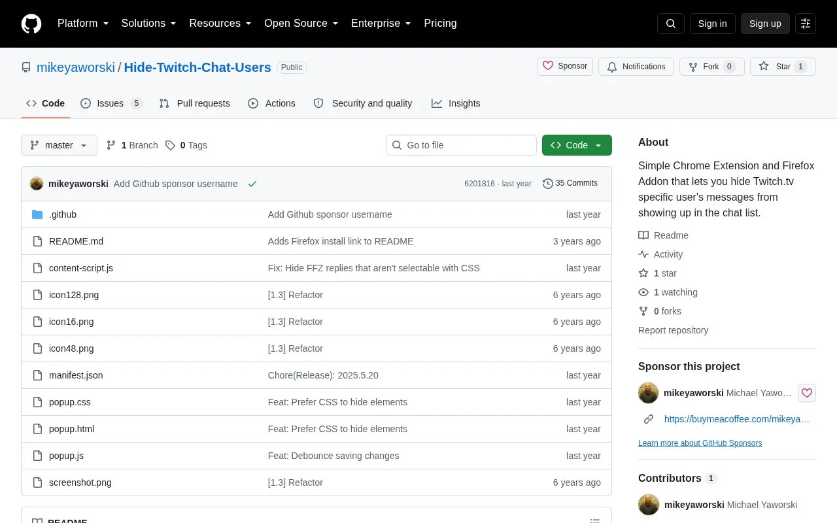The image size is (837, 523).
Task: Click the sponsor heart beside mikeyaworski
Action: coord(807,393)
